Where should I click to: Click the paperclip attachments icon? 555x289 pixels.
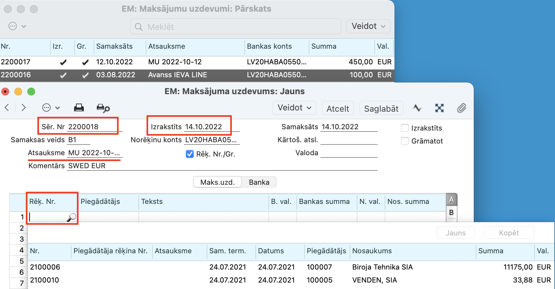click(461, 108)
